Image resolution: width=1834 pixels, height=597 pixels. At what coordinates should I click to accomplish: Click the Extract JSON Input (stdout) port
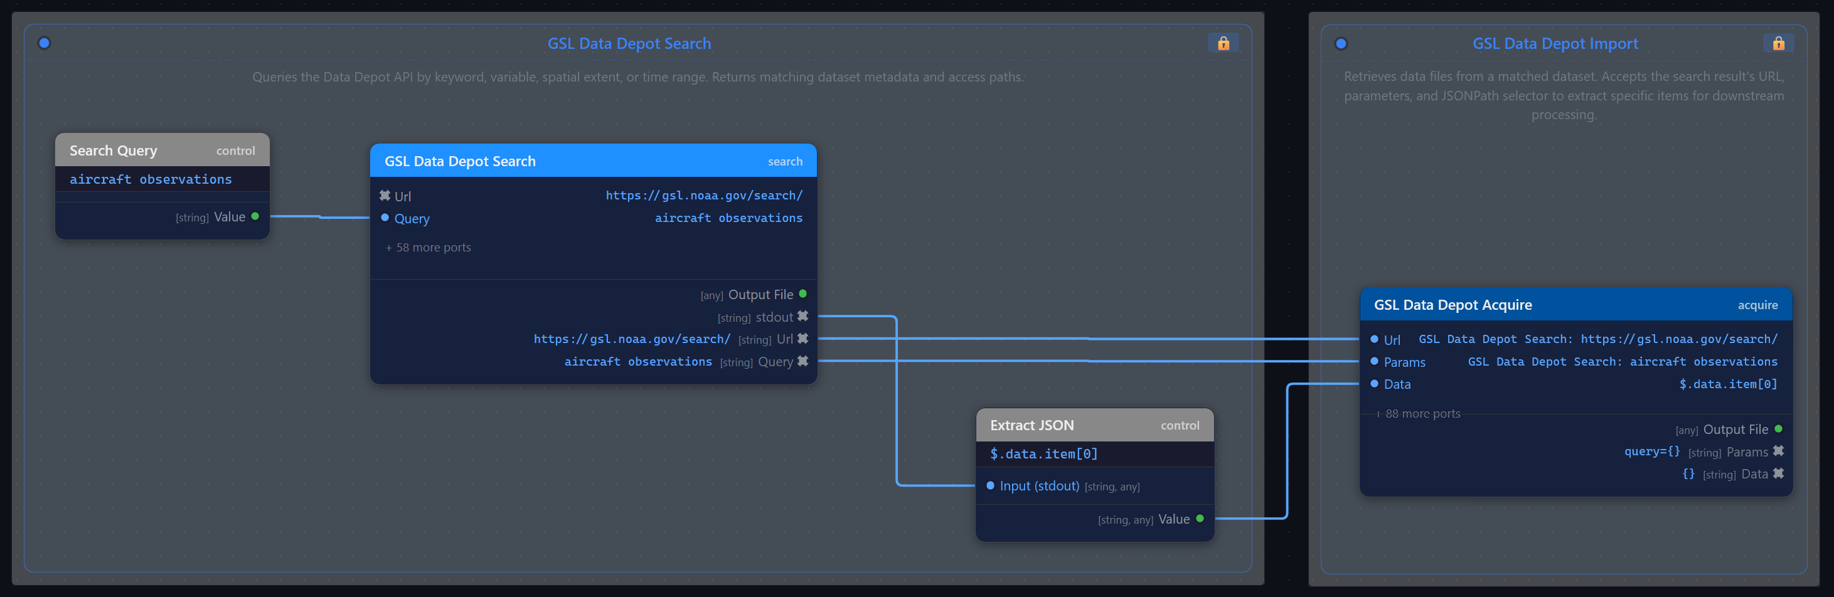point(990,485)
